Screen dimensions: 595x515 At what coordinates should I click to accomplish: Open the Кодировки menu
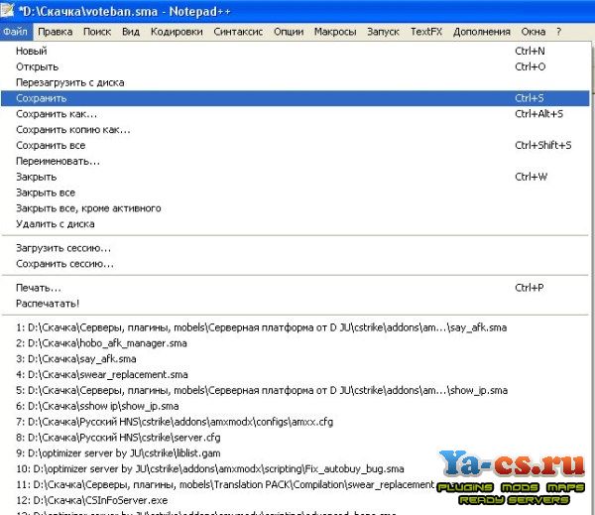point(177,32)
